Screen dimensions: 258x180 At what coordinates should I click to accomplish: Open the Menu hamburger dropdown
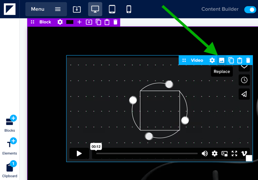click(x=46, y=9)
